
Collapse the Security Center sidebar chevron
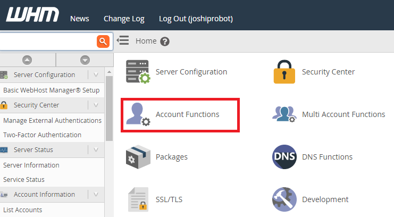coord(96,105)
